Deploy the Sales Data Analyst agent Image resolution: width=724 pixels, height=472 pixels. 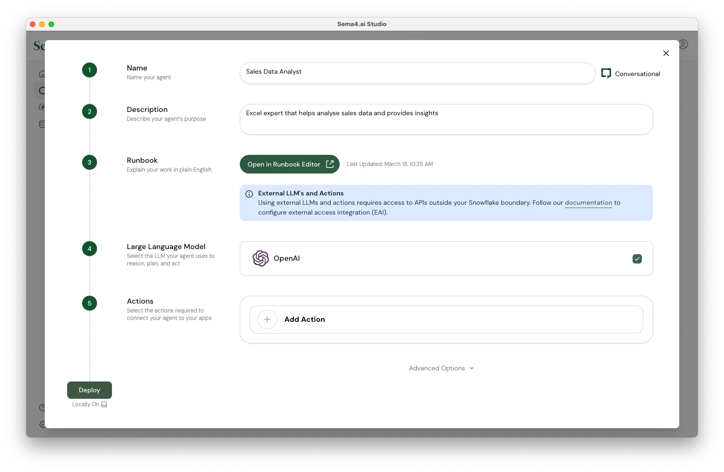tap(89, 390)
